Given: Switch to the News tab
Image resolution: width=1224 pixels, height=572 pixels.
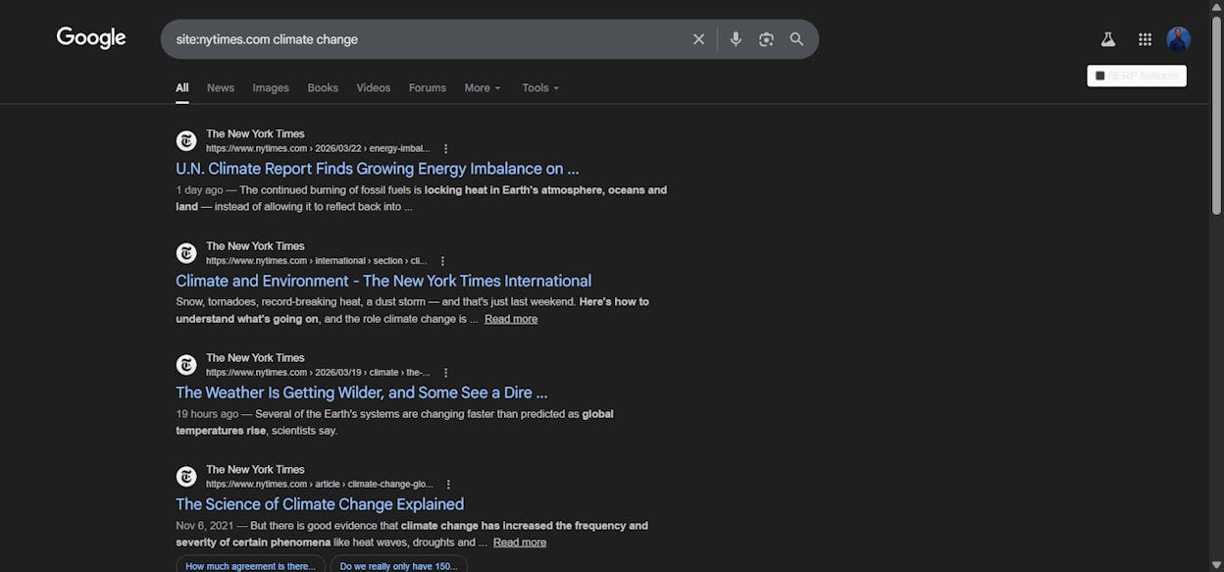Looking at the screenshot, I should (221, 88).
